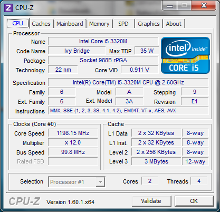Screen dimensions: 220x212
Task: Click the Level 2 size 2 x 256 KBytes
Action: coord(156,152)
